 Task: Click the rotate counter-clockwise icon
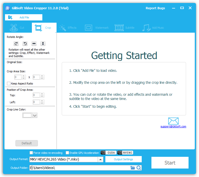[25, 44]
